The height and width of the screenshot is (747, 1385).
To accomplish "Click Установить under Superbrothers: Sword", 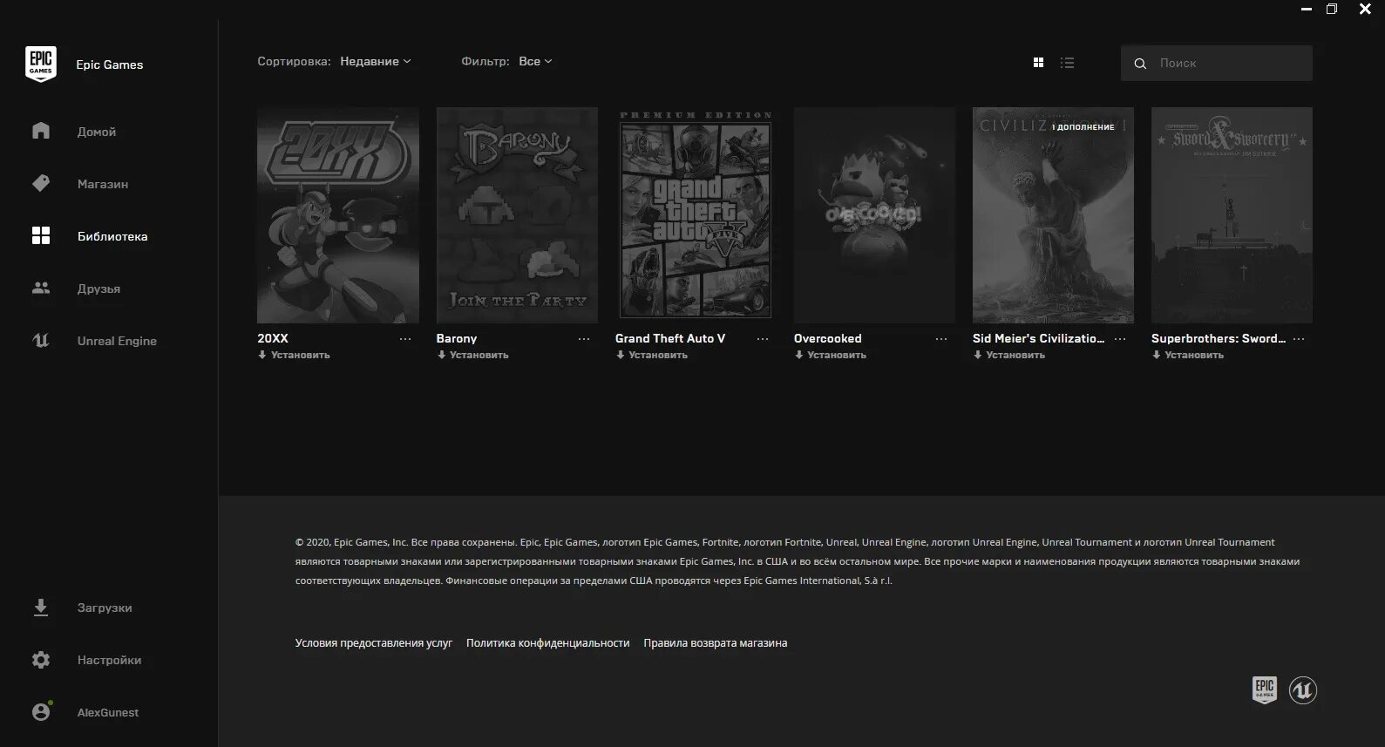I will coord(1187,355).
